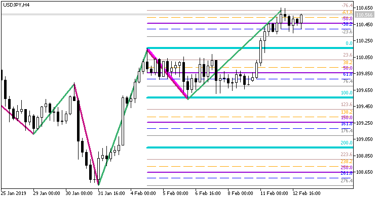Select the -76.4 Fibonacci level label
Image resolution: width=380 pixels, height=199 pixels.
click(x=347, y=6)
